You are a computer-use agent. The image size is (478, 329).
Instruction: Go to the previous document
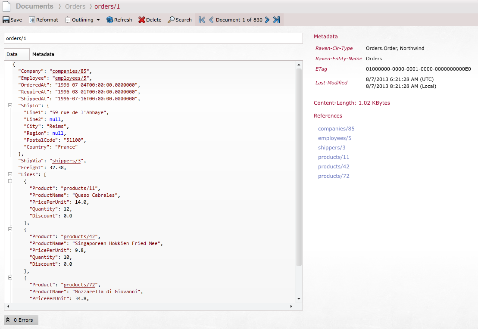(211, 20)
